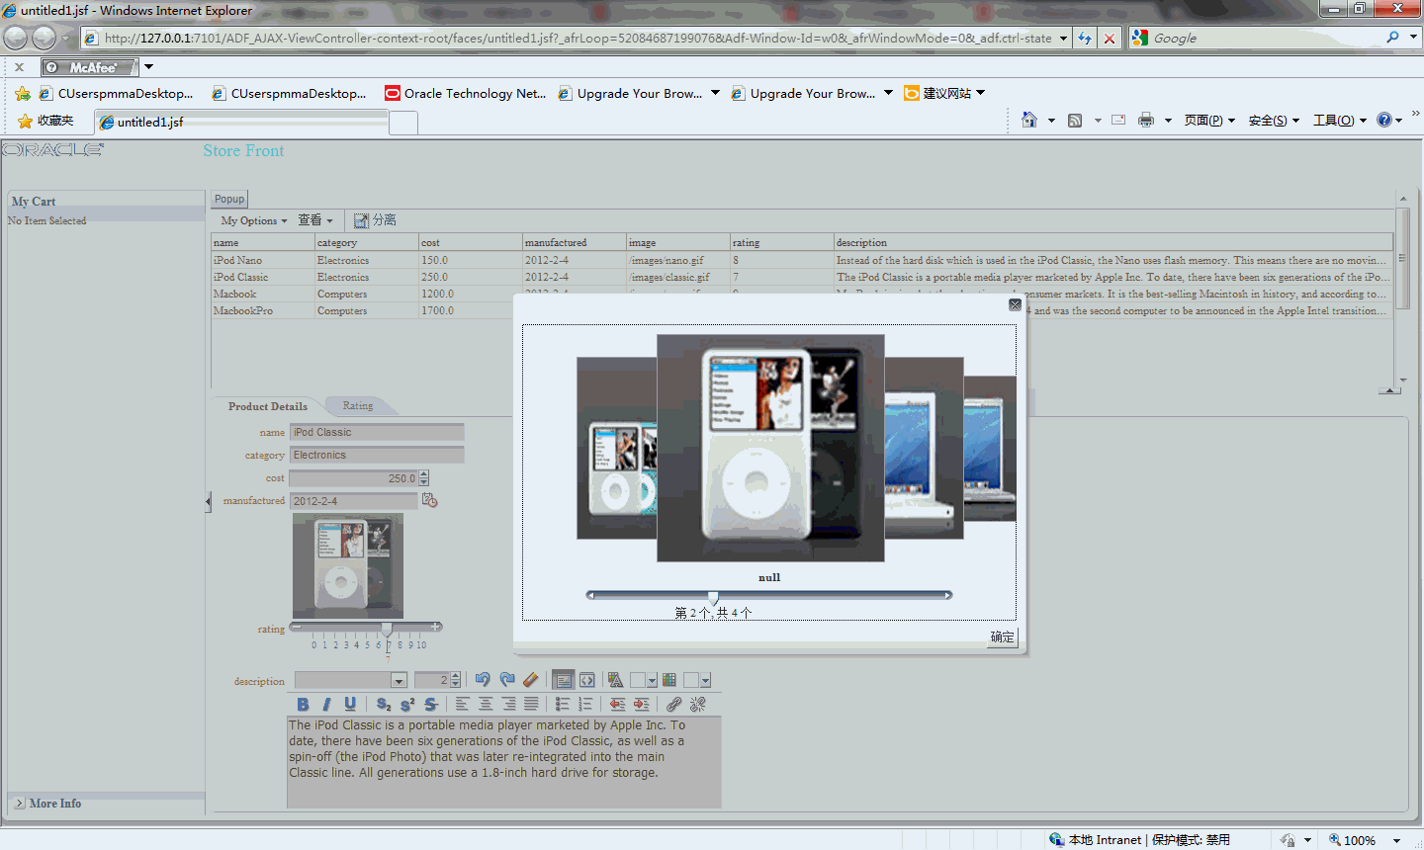The height and width of the screenshot is (850, 1424).
Task: Click the McAfee toolbar button
Action: pyautogui.click(x=90, y=67)
